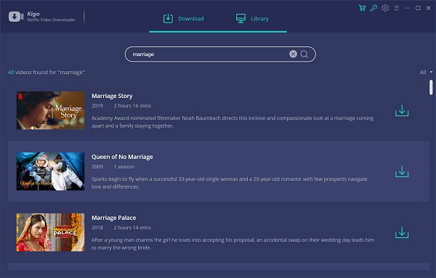Viewport: 436px width, 278px height.
Task: Open the shopping cart purchase page
Action: [x=362, y=8]
